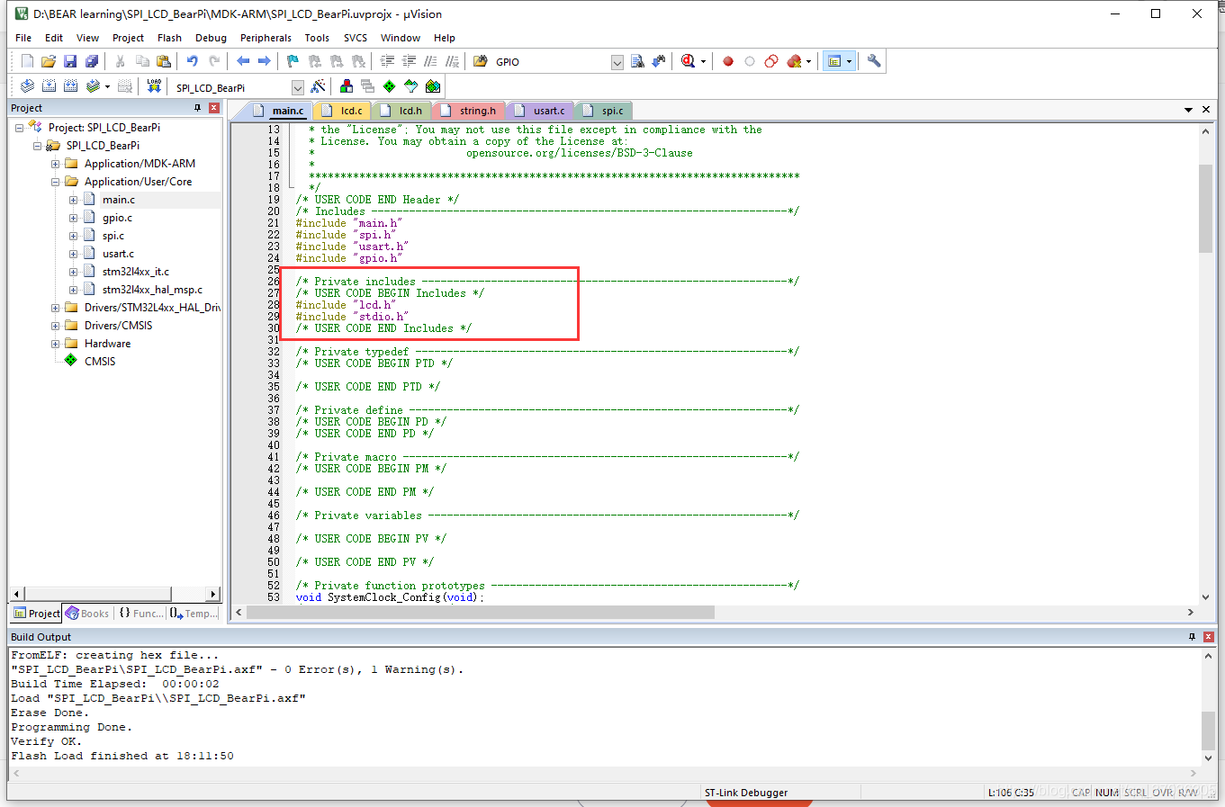
Task: Show the Books panel tab
Action: 87,614
